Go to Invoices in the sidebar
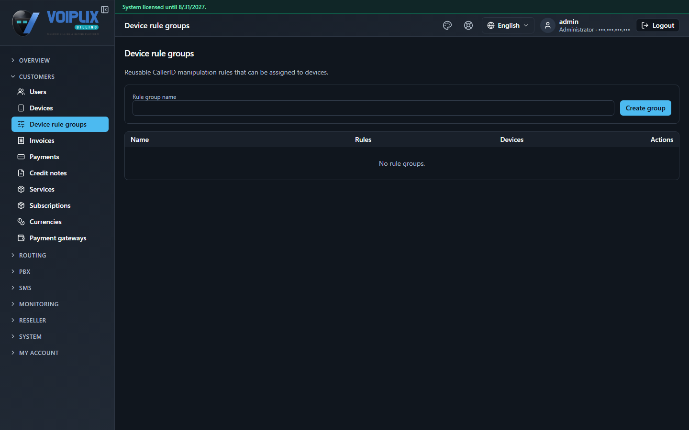Image resolution: width=689 pixels, height=430 pixels. [x=60, y=140]
